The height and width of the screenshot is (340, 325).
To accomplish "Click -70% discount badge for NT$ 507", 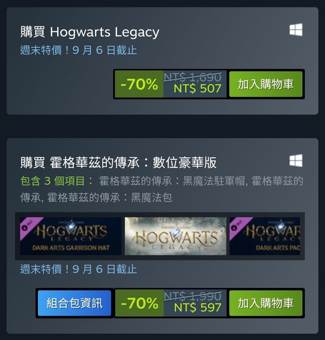I will pos(139,84).
